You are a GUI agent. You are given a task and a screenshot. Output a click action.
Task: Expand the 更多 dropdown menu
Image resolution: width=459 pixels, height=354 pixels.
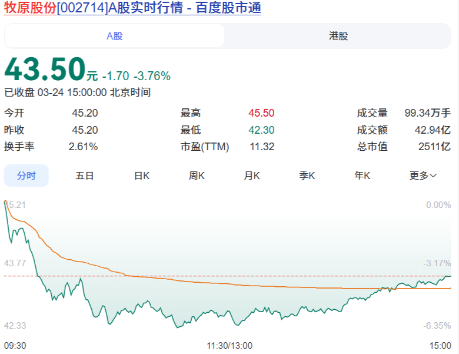(x=423, y=176)
